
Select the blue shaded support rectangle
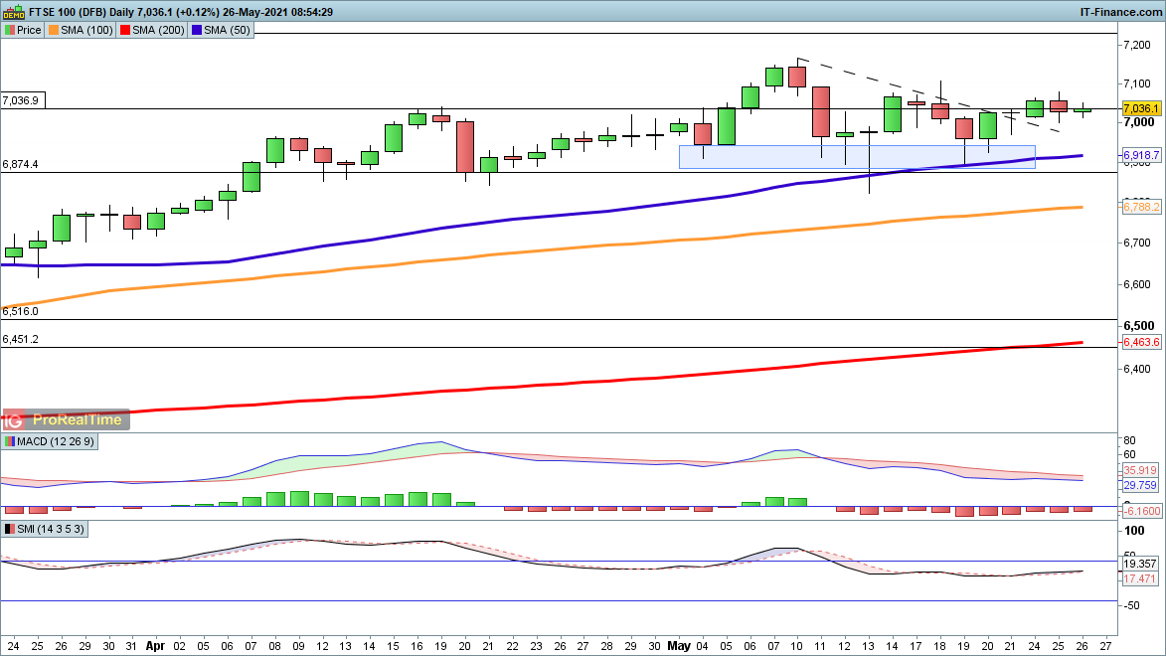[x=856, y=157]
